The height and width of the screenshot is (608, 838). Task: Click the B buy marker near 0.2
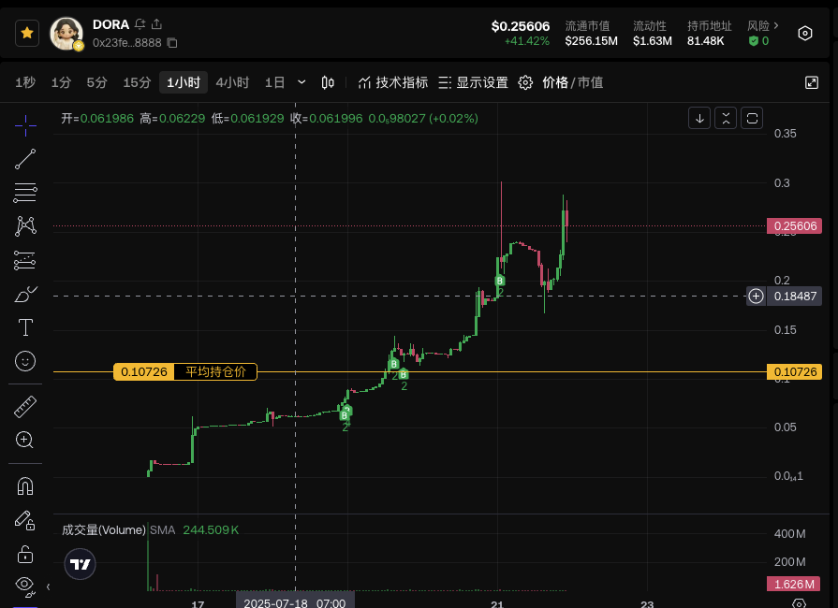click(500, 281)
